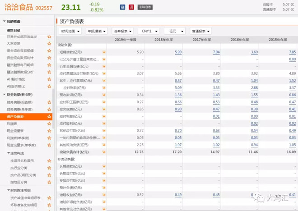The image size is (298, 211).
Task: Open the 亿元 unit dropdown
Action: tap(174, 31)
